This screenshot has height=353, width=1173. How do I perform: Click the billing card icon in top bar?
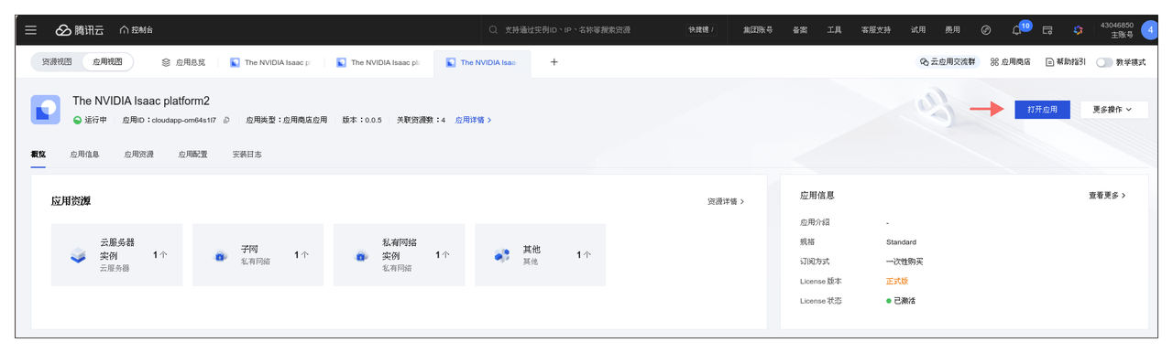(1047, 30)
